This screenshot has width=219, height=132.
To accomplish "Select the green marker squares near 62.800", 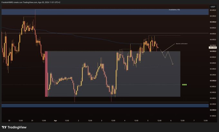I will pos(184,85).
